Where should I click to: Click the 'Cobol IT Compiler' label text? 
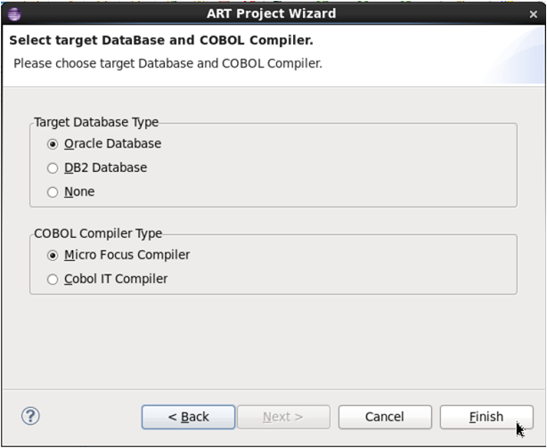point(116,279)
